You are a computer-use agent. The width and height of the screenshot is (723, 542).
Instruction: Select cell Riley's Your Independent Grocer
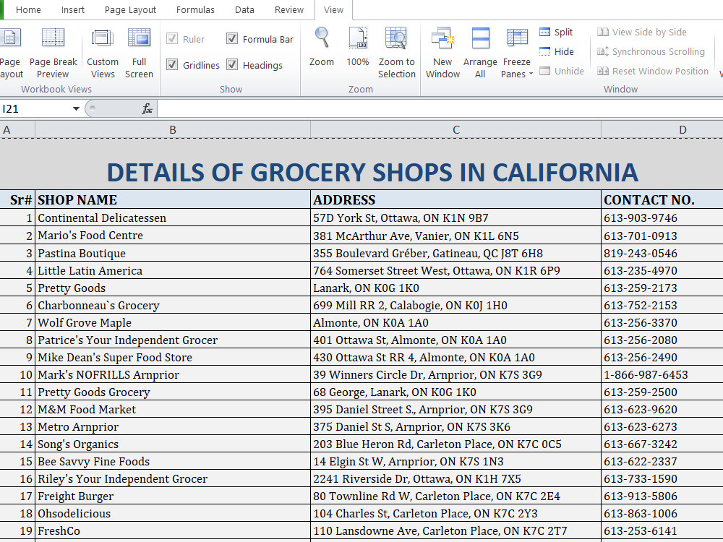coord(173,479)
